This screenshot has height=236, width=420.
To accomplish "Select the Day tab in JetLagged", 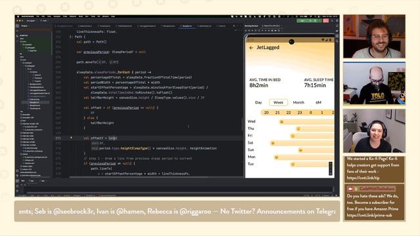I will pyautogui.click(x=258, y=102).
